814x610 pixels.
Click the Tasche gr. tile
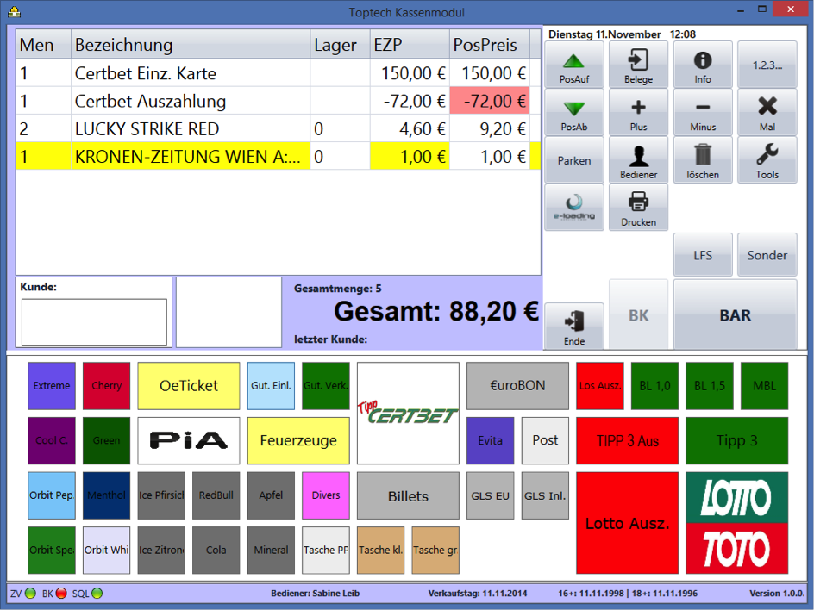435,551
